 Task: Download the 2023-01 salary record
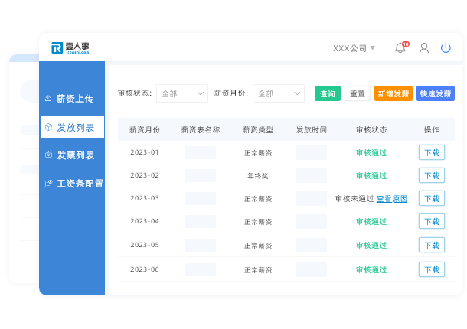(x=432, y=152)
